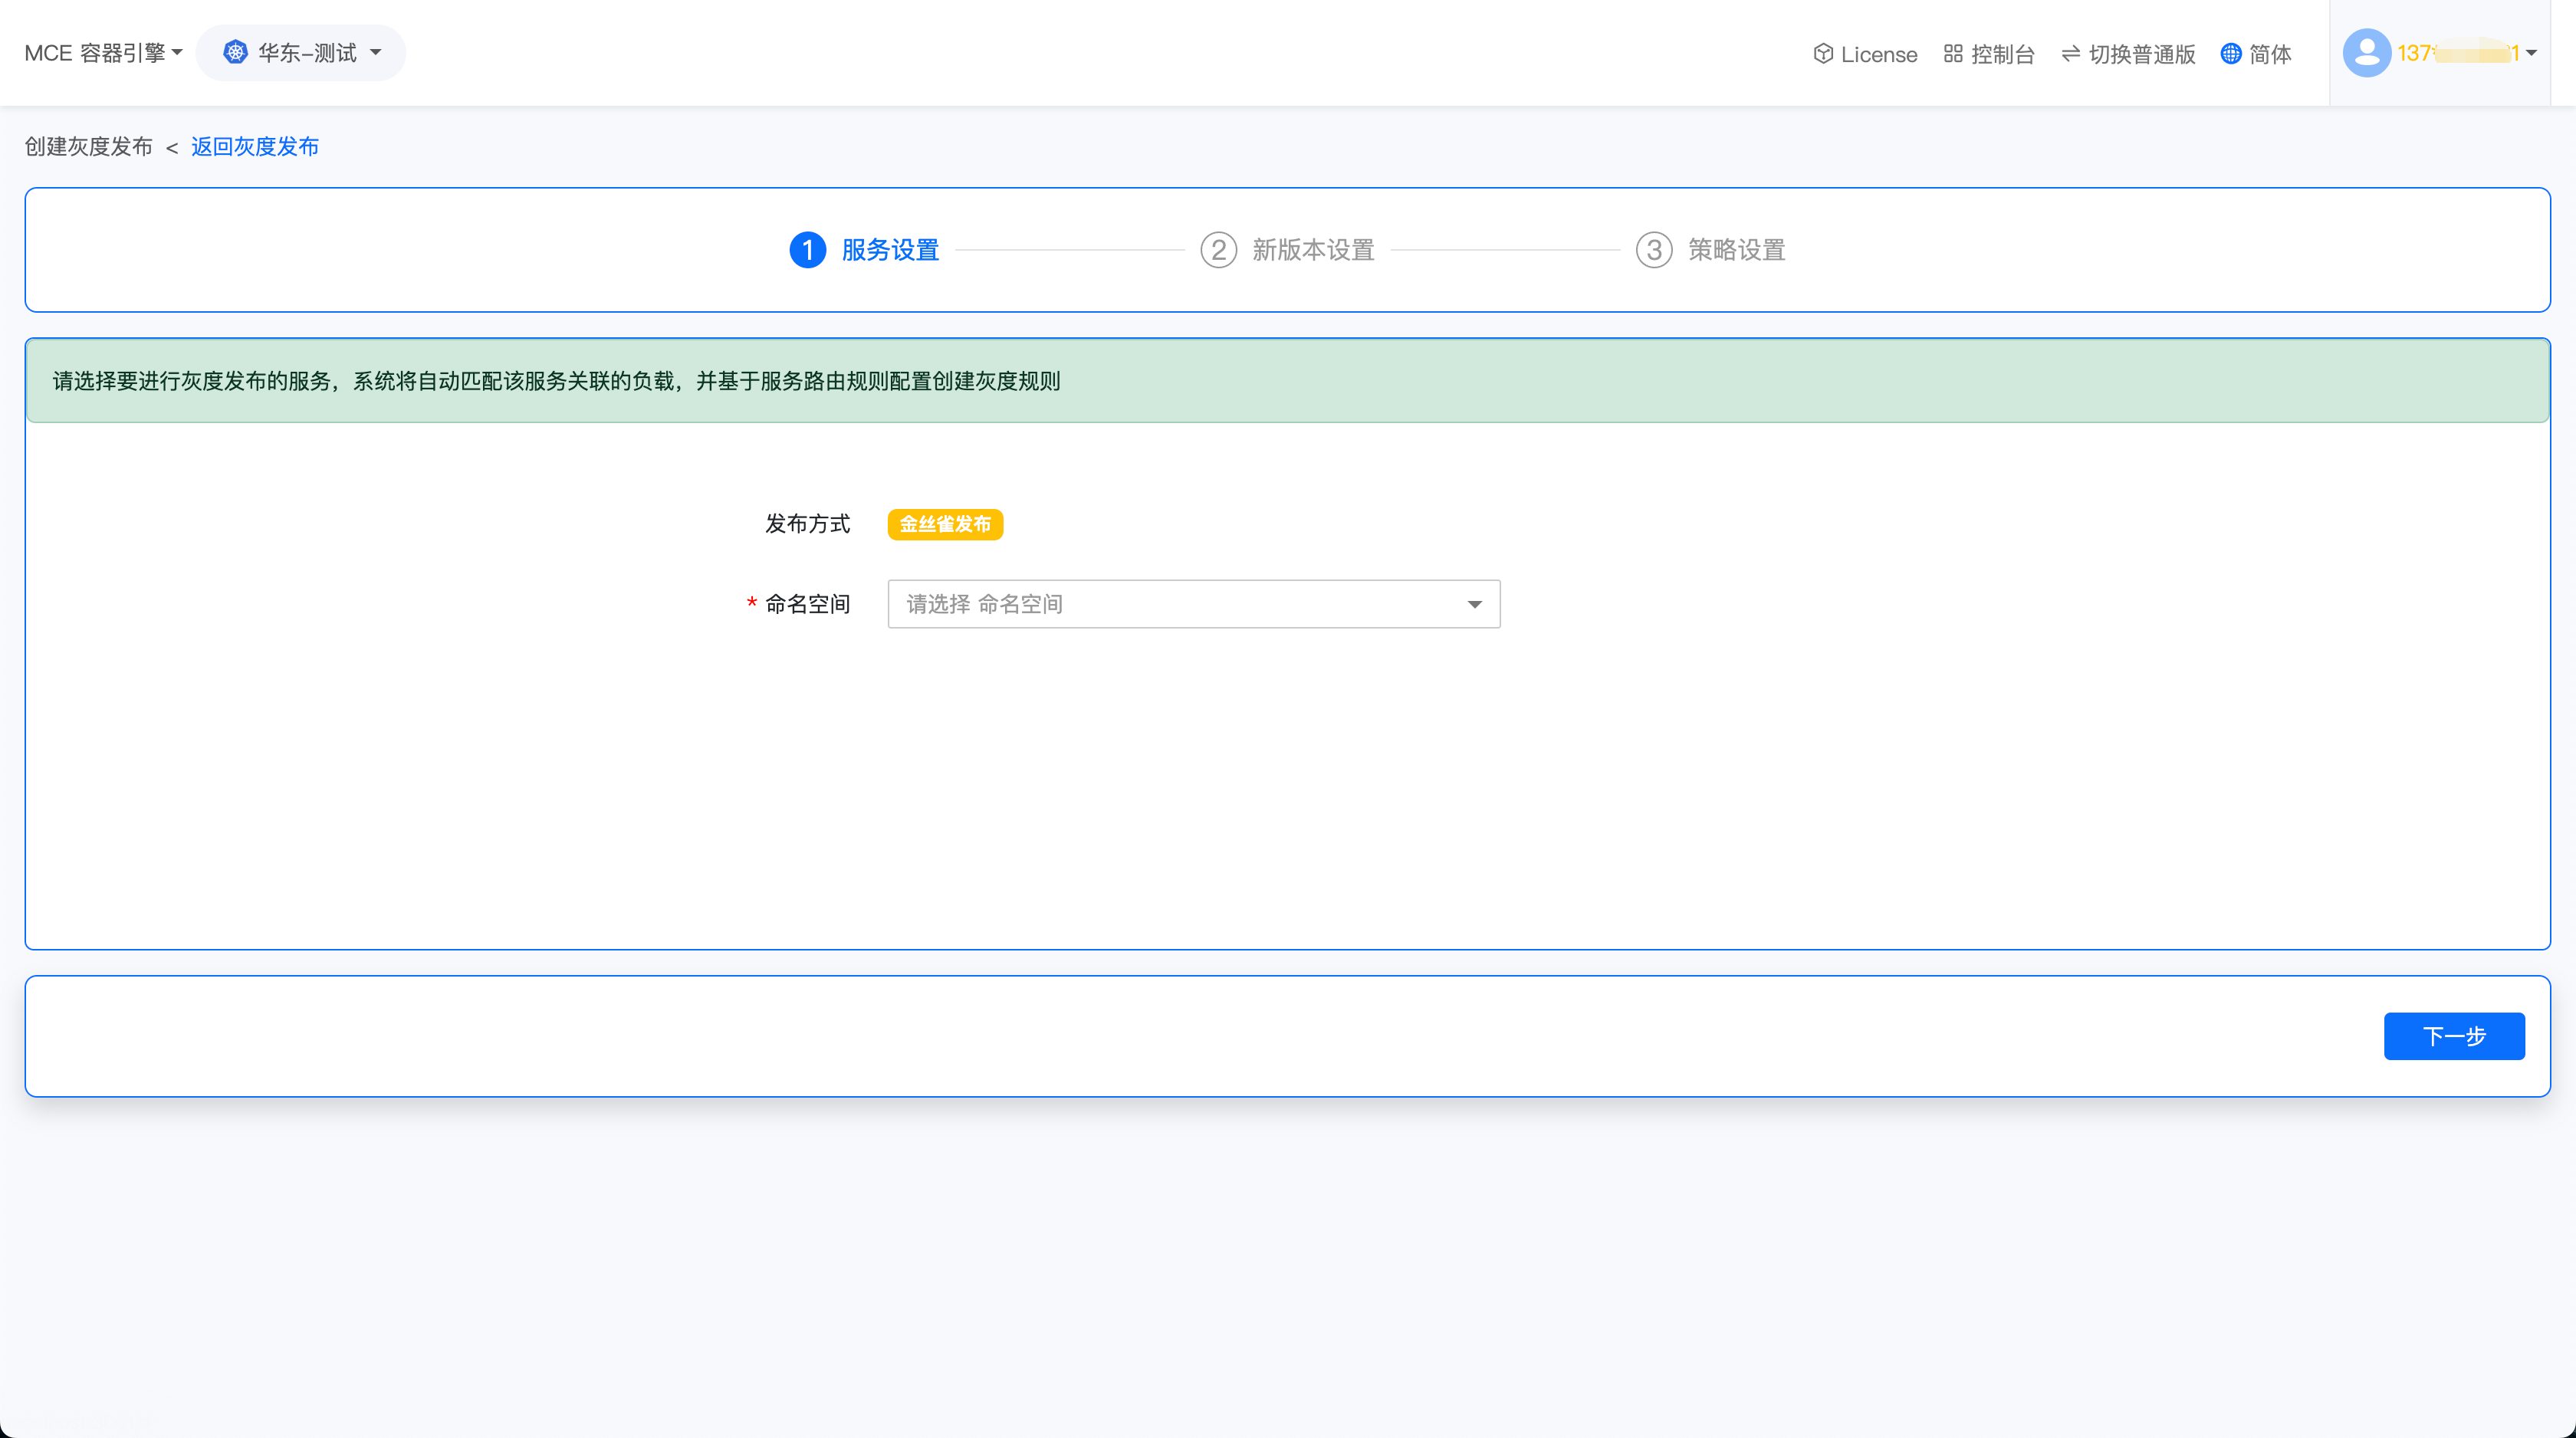Click the 切换普通版 text link
This screenshot has height=1438, width=2576.
2141,54
